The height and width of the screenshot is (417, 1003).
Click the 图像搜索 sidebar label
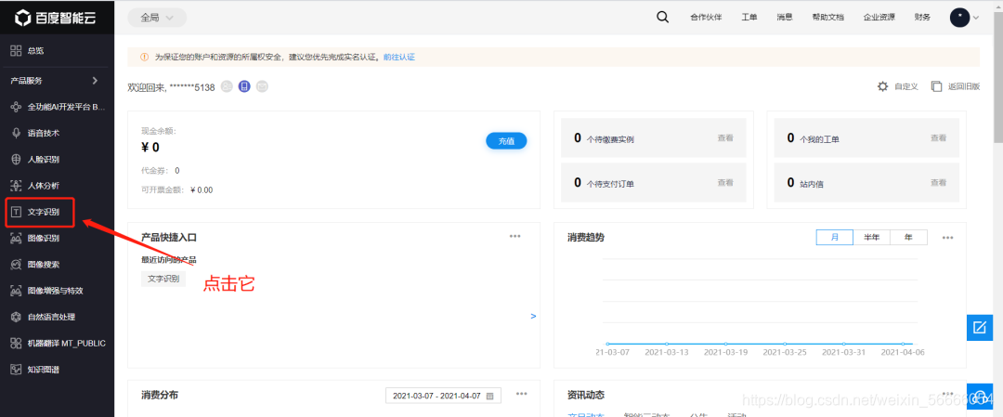44,264
